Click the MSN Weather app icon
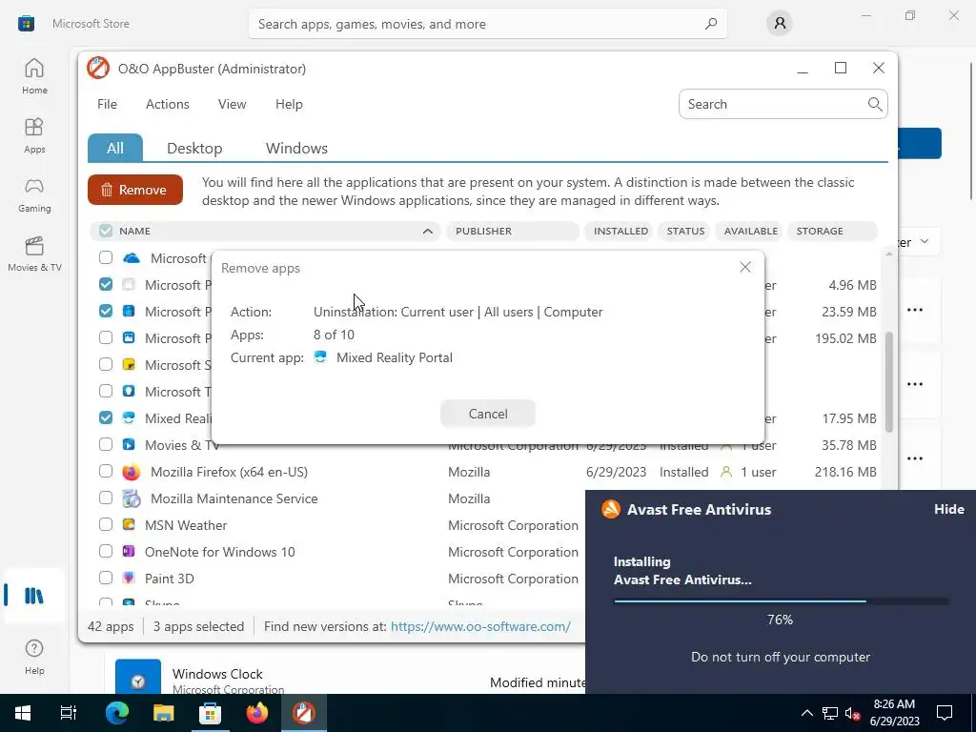 click(x=129, y=525)
